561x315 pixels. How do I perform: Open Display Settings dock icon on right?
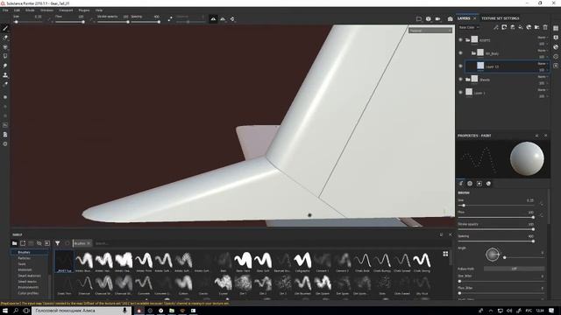pyautogui.click(x=556, y=38)
